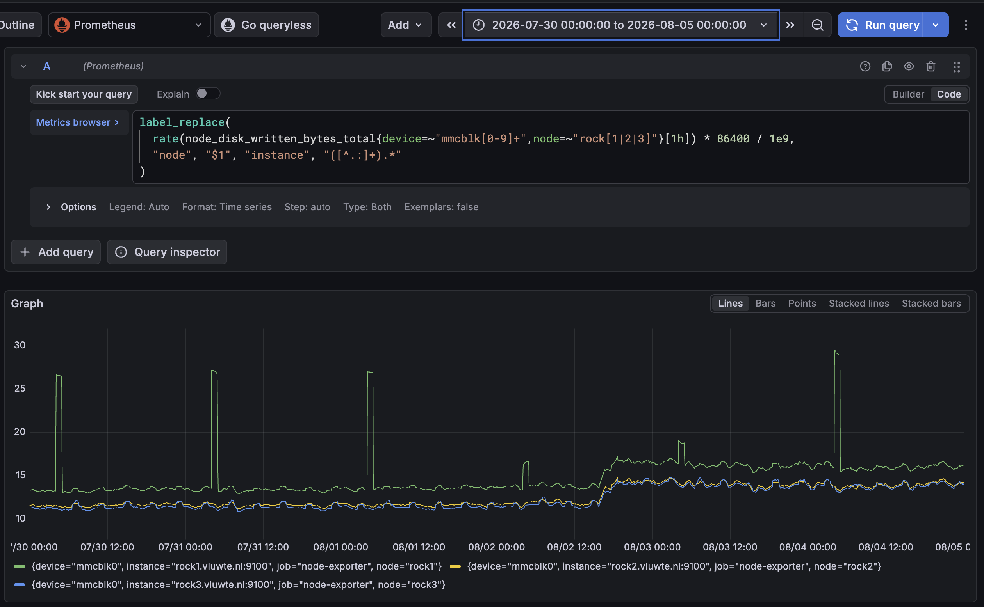Click the clock icon in time picker
The height and width of the screenshot is (607, 984).
click(x=478, y=25)
